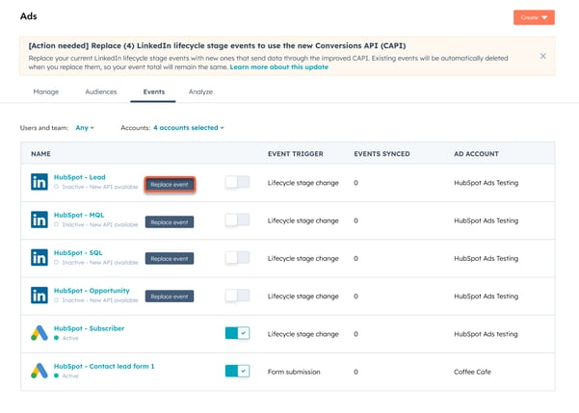Screen dimensions: 579x413
Task: Click the EVENT TRIGGER column header
Action: click(296, 154)
